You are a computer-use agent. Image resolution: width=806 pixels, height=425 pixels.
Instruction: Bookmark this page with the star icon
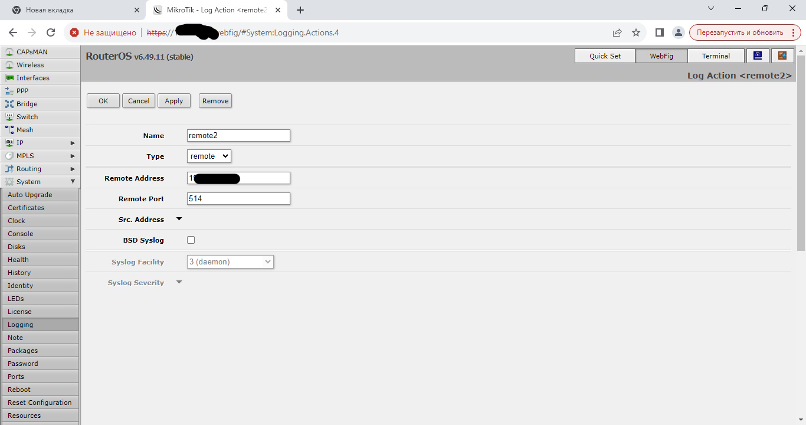(636, 32)
